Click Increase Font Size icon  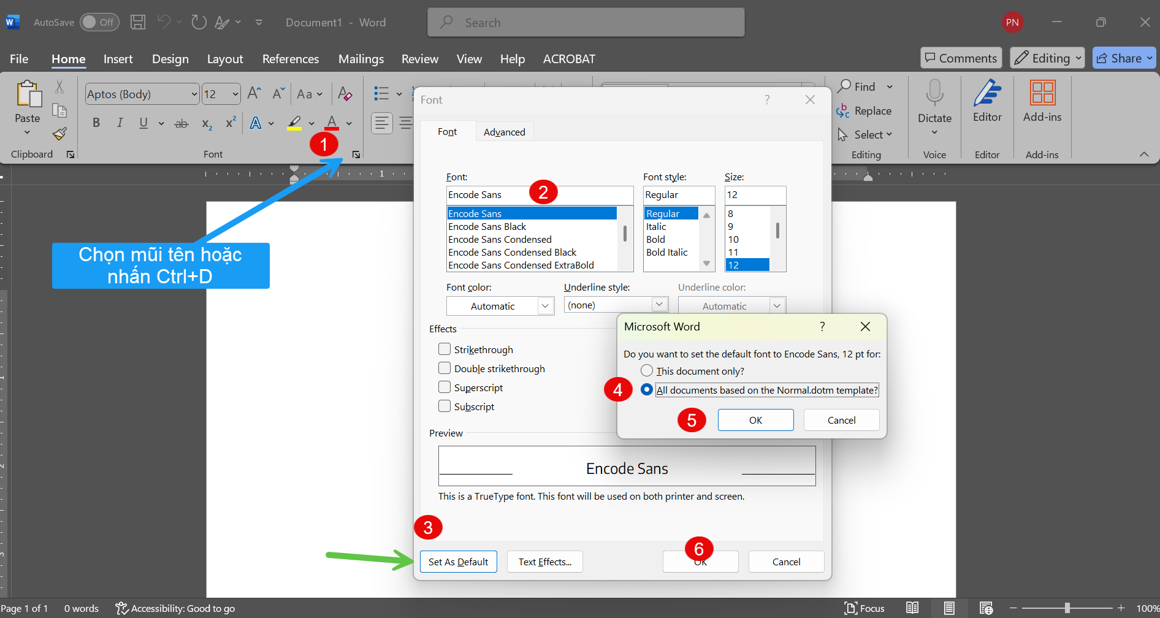point(254,93)
